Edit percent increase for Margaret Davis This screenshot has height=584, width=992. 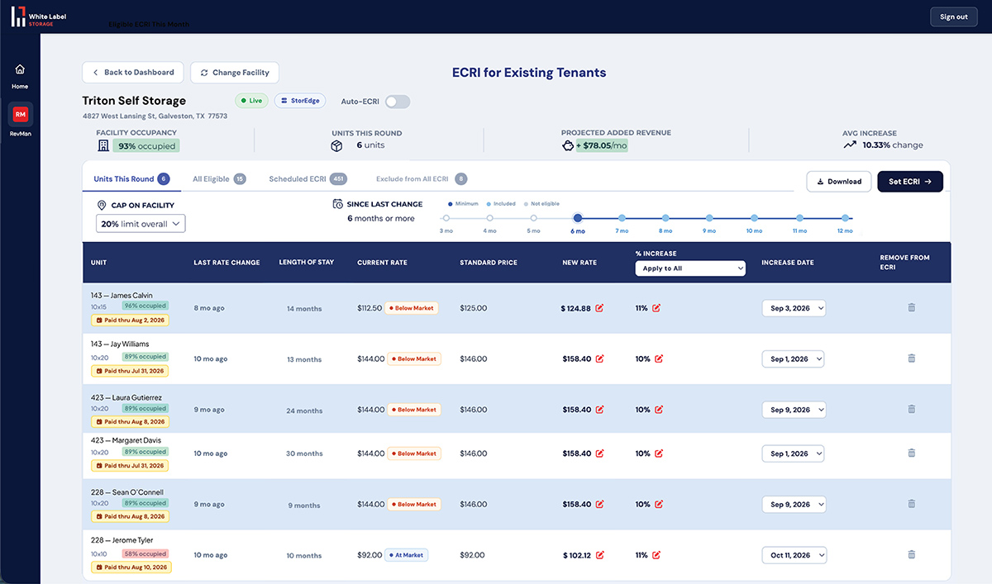[x=658, y=453]
